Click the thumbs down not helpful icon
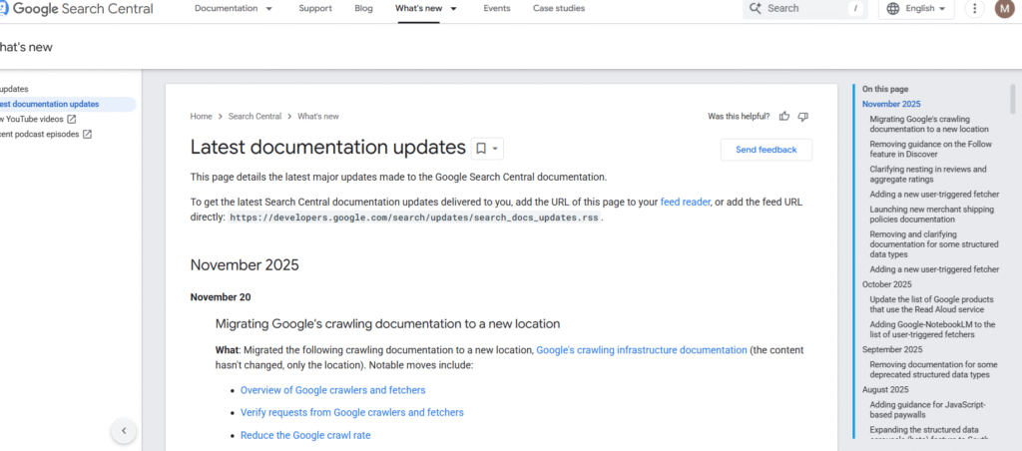Viewport: 1022px width, 451px height. [803, 117]
